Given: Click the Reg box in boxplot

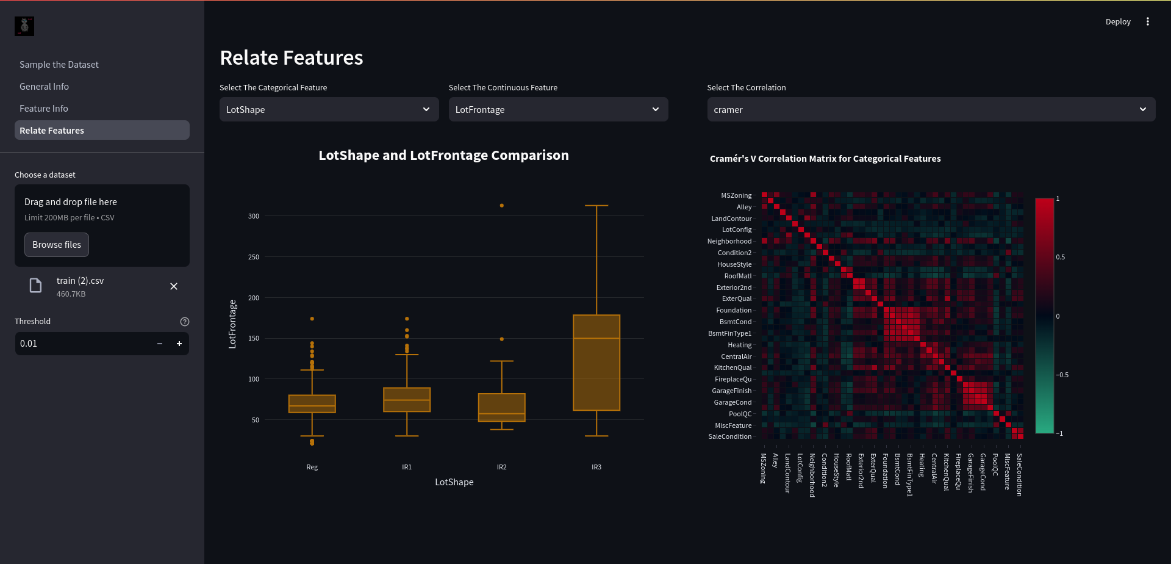Looking at the screenshot, I should pyautogui.click(x=312, y=404).
